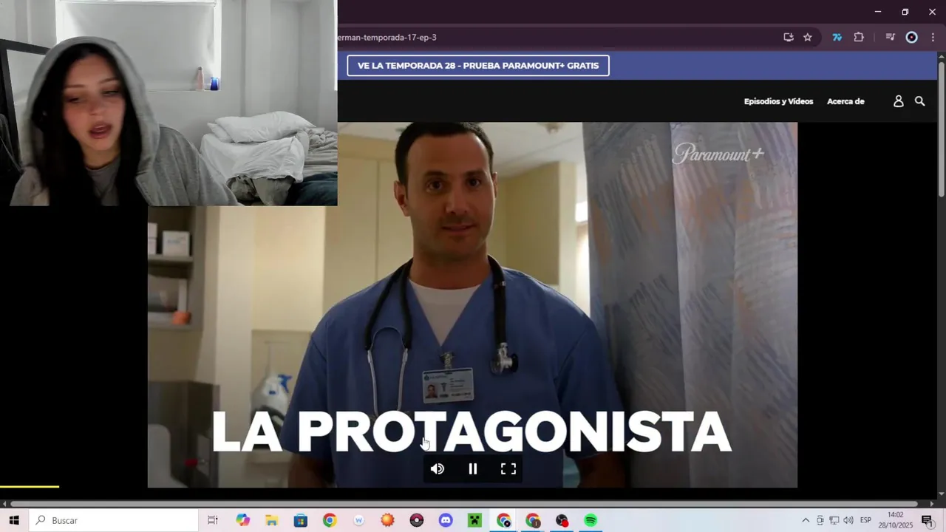The width and height of the screenshot is (946, 532).
Task: Bookmark this page with the star icon
Action: (x=808, y=37)
